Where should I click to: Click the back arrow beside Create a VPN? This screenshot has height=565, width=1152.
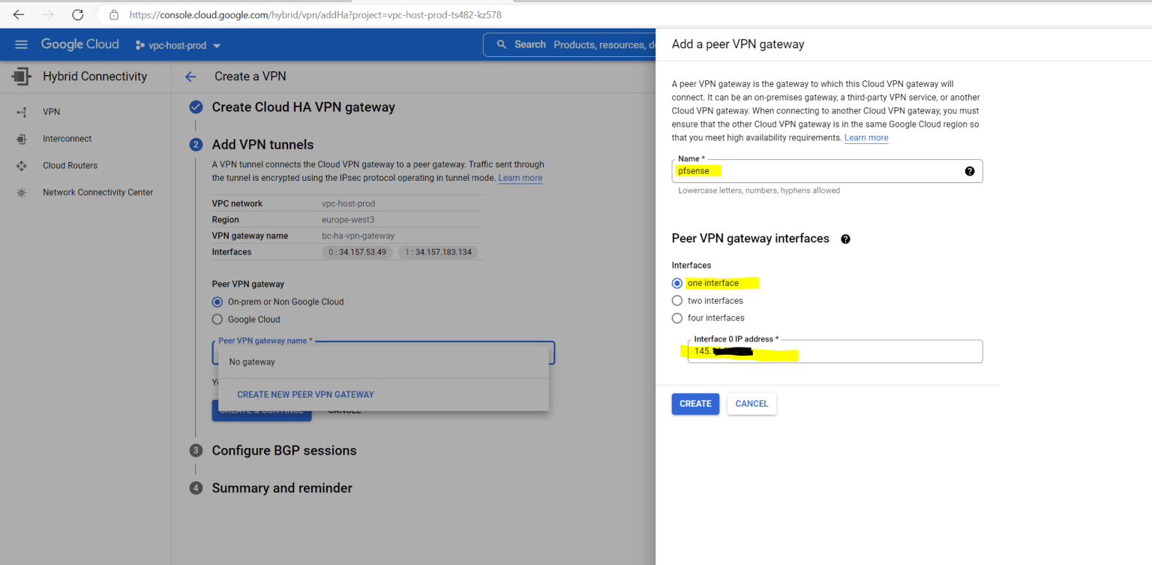(190, 76)
